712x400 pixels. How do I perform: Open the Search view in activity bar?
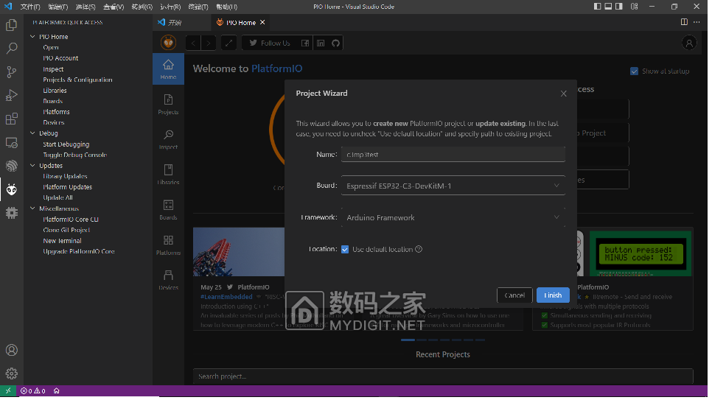coord(11,48)
